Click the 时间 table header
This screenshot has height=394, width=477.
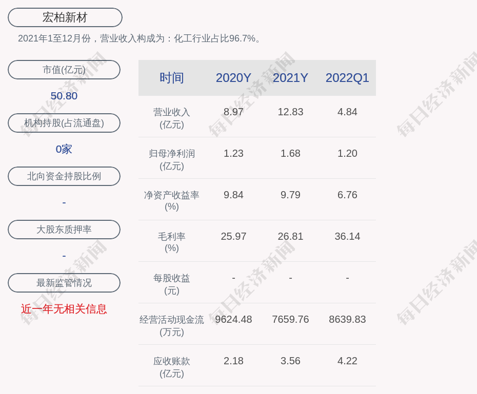click(172, 78)
